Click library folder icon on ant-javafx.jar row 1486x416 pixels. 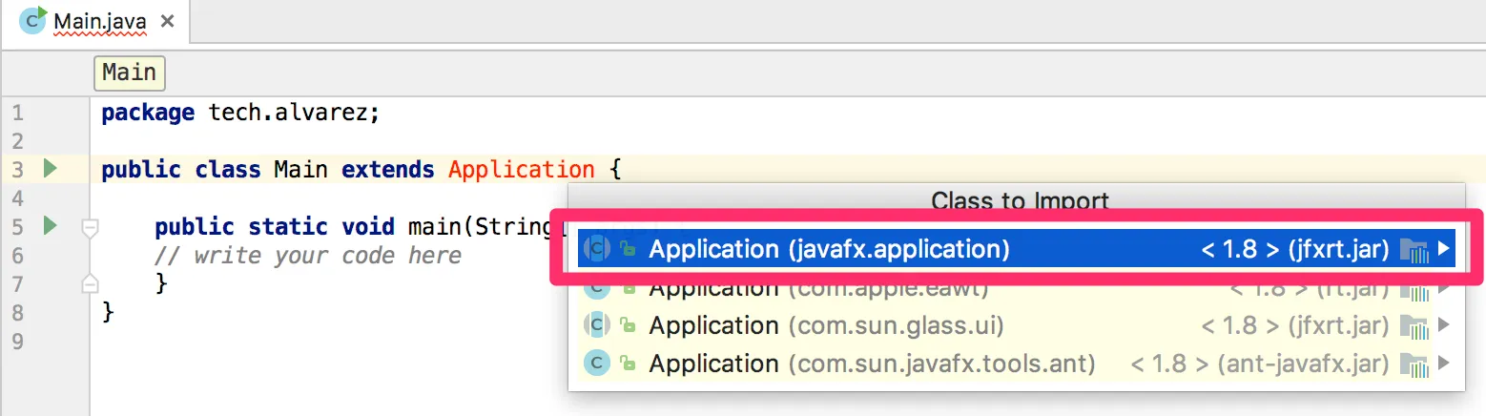pos(1414,364)
